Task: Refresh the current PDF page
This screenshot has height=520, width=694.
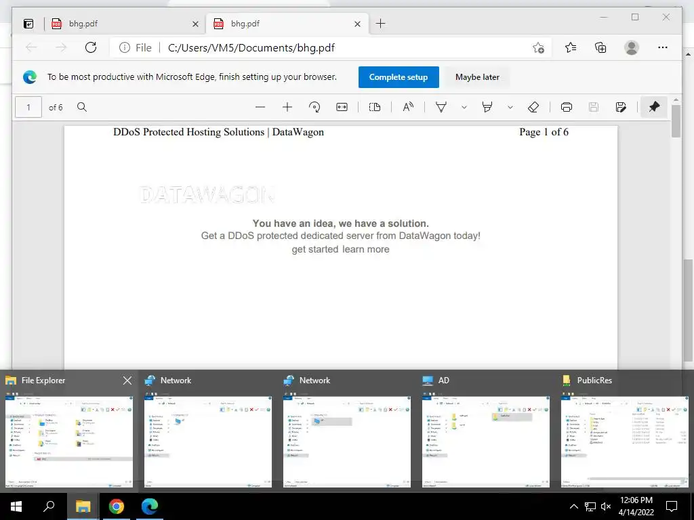Action: coord(91,47)
